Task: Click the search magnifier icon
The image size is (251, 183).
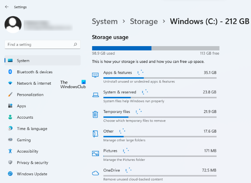Action: tap(75, 45)
